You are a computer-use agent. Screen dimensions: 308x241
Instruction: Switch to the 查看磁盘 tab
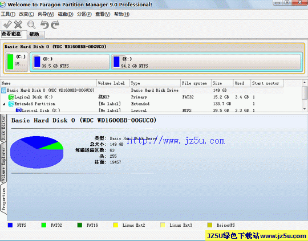11,34
